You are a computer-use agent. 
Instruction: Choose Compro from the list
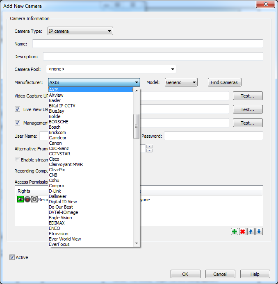(91, 186)
